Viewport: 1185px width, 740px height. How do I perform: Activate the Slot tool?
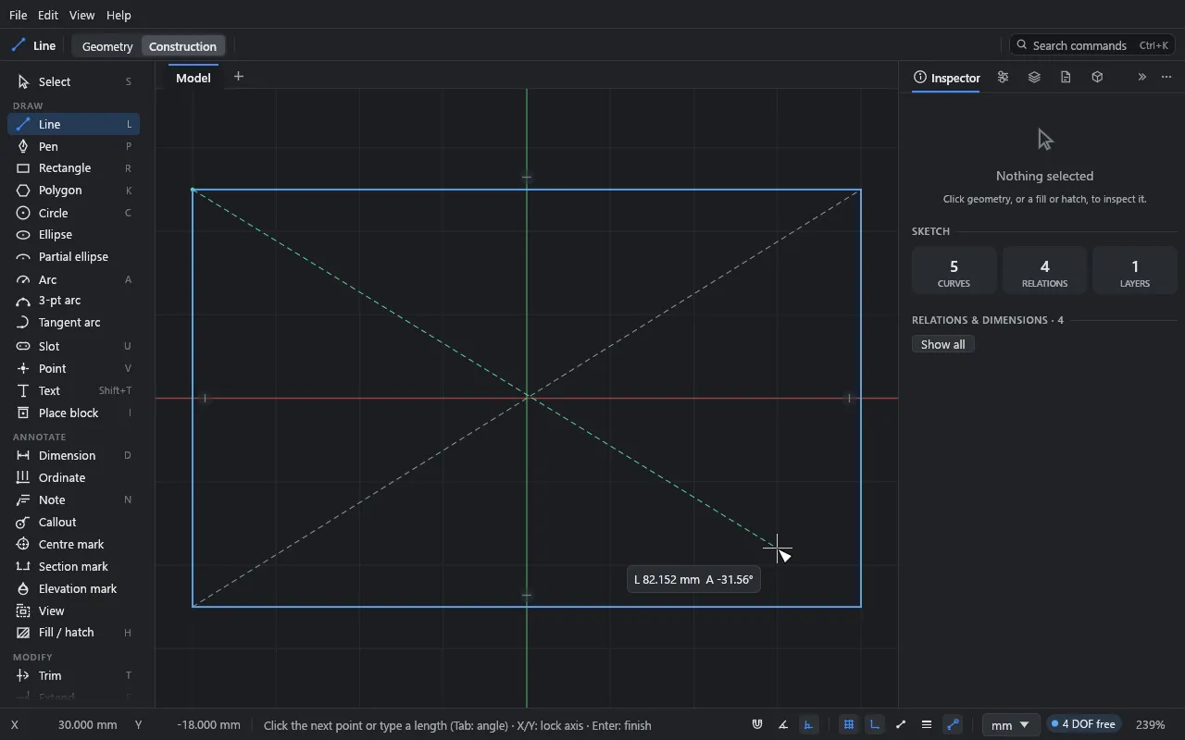(x=74, y=346)
